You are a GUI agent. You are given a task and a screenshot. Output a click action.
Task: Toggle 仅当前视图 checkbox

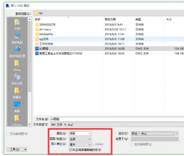8,134
